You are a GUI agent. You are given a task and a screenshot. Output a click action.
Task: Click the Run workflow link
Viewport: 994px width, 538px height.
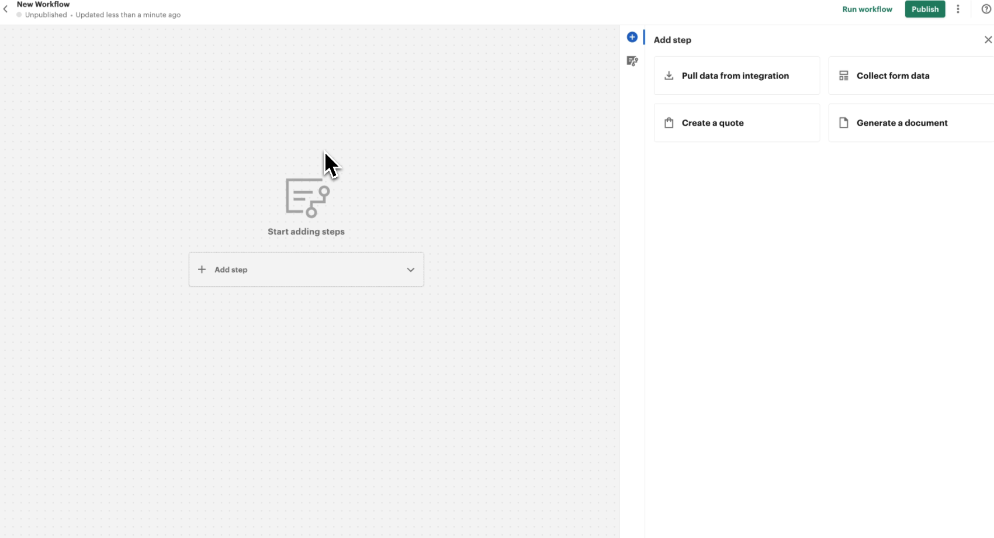click(x=867, y=9)
